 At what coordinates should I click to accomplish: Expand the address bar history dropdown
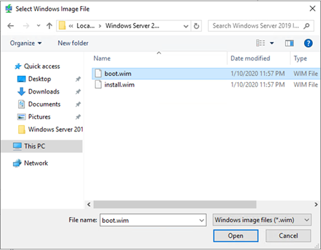point(186,26)
